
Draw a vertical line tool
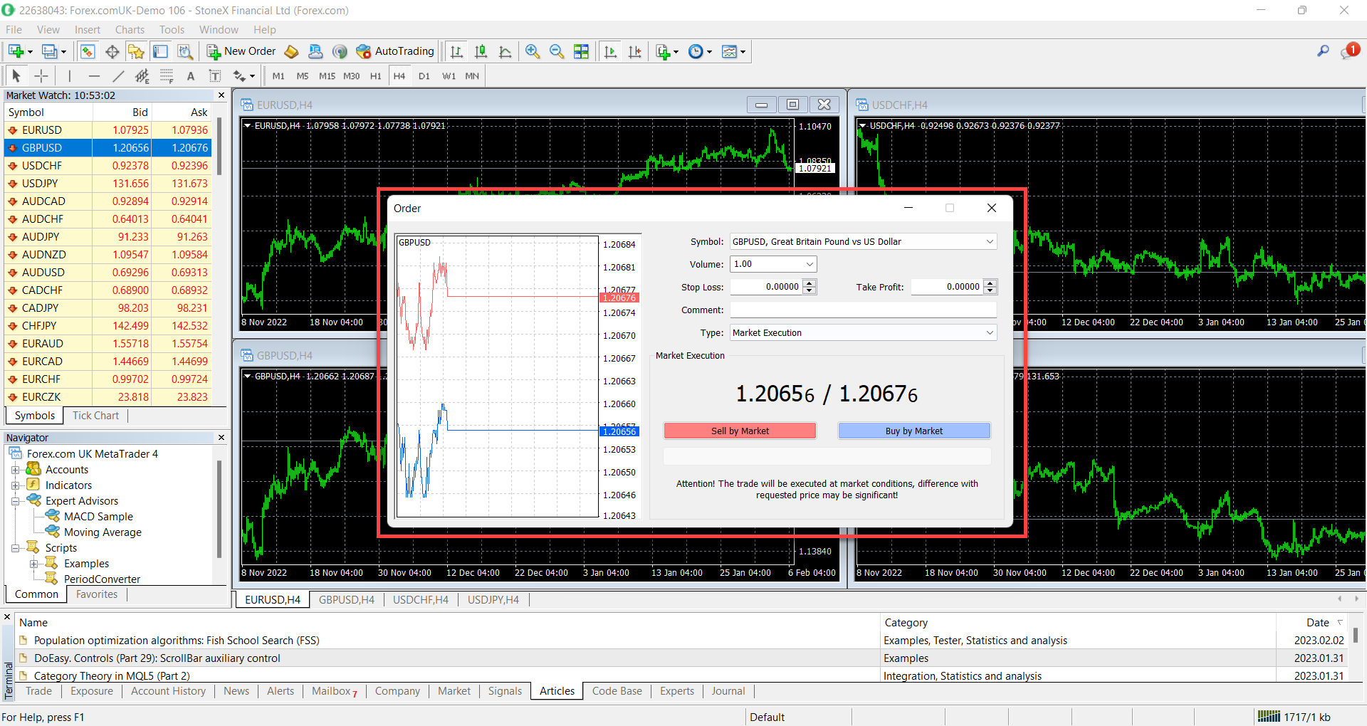69,75
